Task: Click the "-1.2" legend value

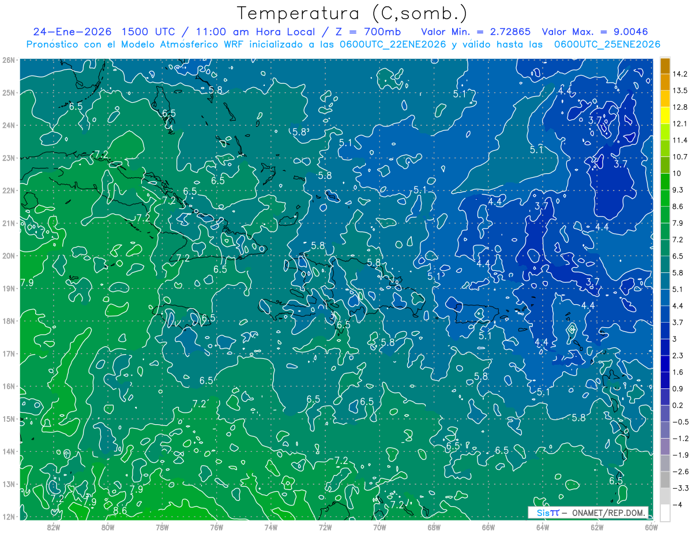Action: point(680,439)
